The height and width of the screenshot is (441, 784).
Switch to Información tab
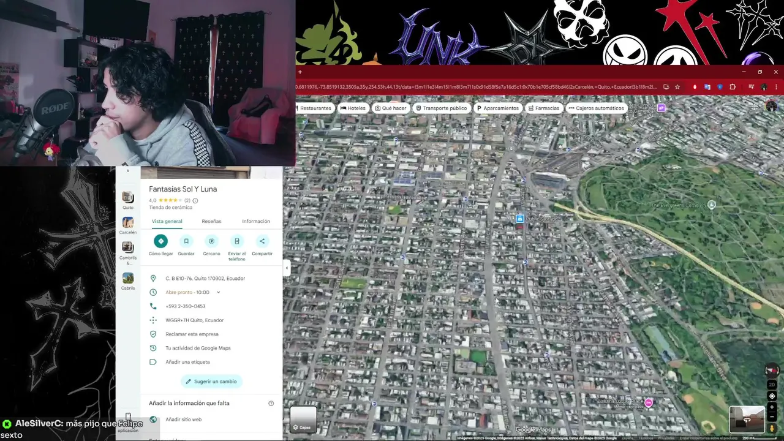click(256, 221)
